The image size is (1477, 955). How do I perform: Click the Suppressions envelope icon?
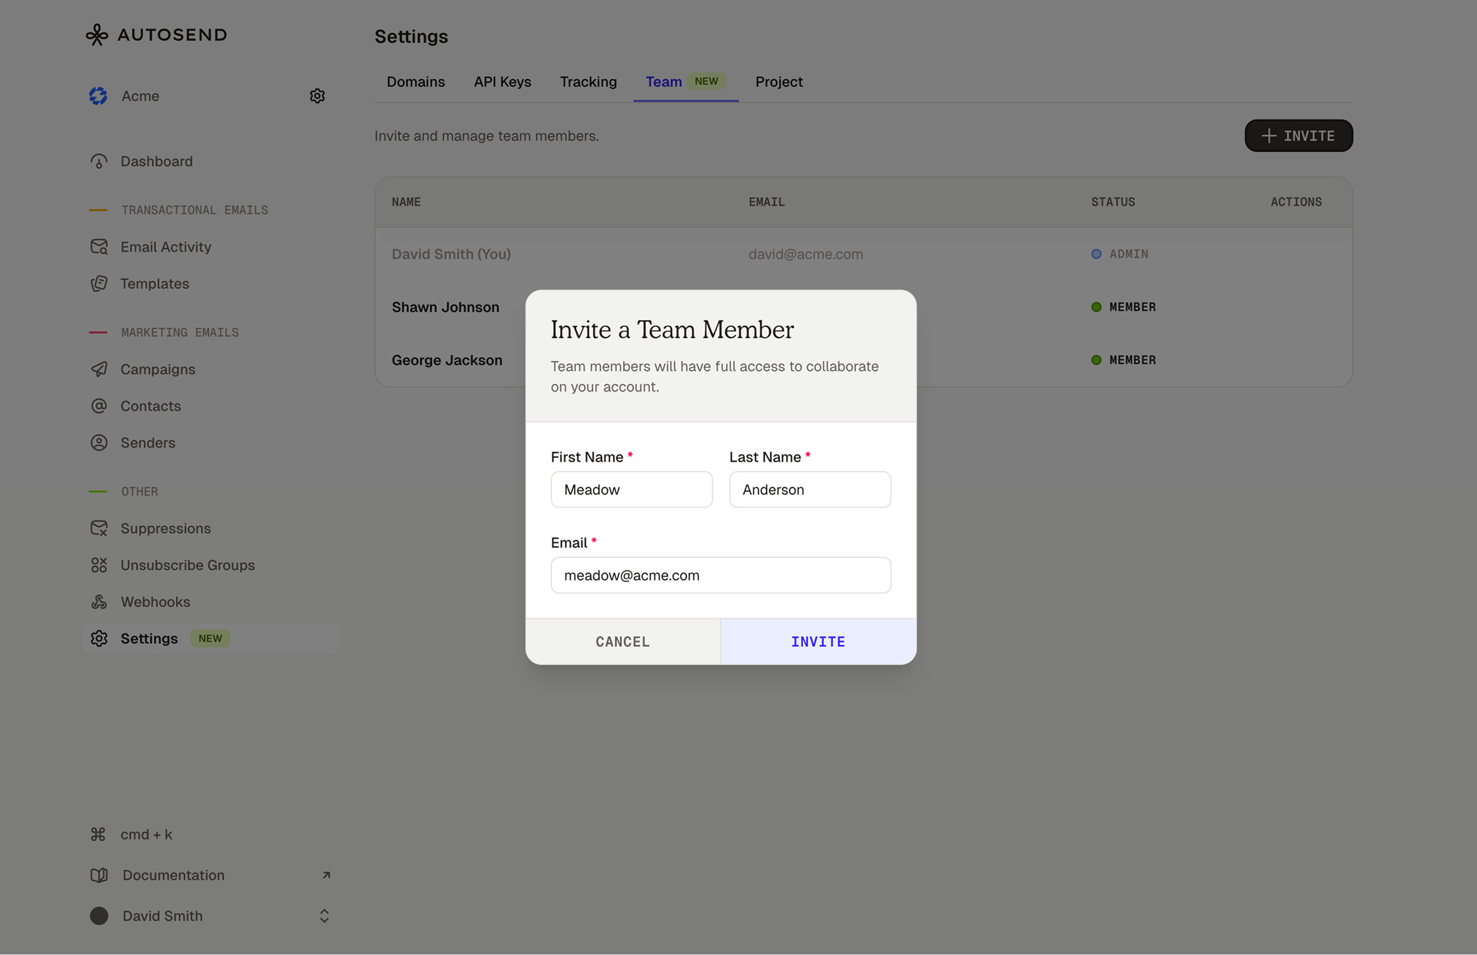coord(99,528)
